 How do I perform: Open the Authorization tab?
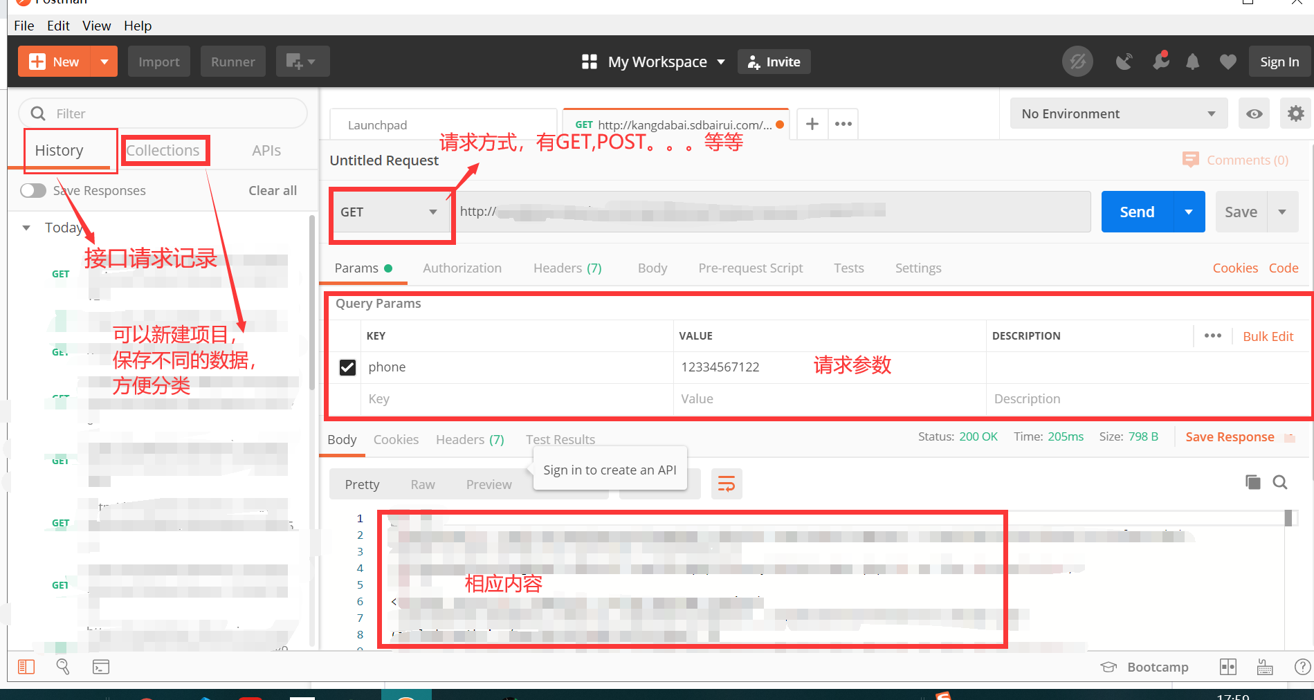462,268
